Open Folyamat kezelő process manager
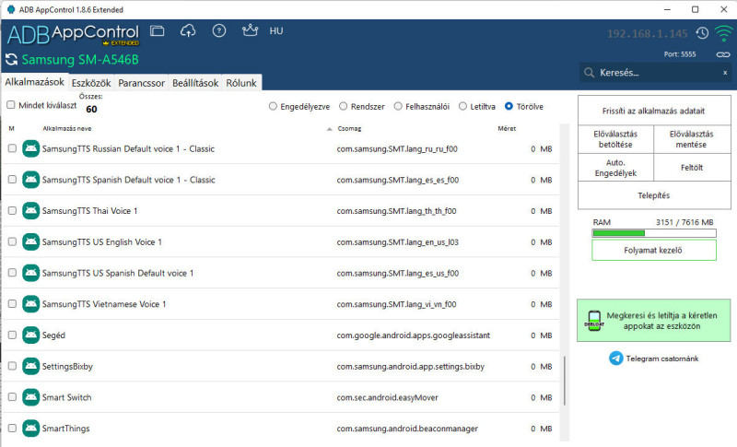The width and height of the screenshot is (737, 447). tap(653, 250)
